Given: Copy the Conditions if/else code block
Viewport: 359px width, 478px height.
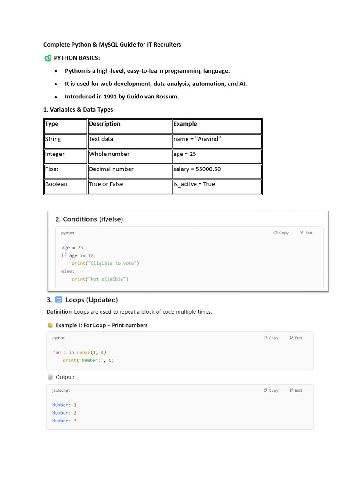Looking at the screenshot, I should 281,233.
